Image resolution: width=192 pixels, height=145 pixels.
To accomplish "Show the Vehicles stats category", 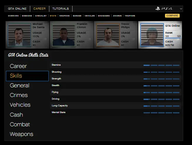I will [20, 105].
